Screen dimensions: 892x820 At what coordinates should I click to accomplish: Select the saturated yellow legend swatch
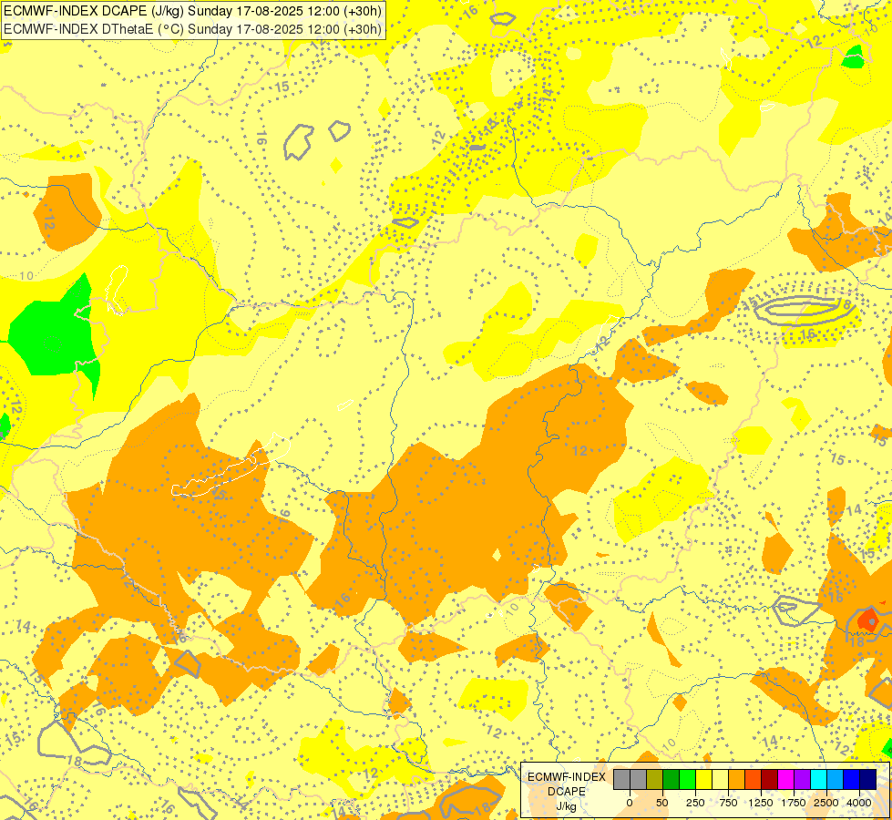pos(703,779)
